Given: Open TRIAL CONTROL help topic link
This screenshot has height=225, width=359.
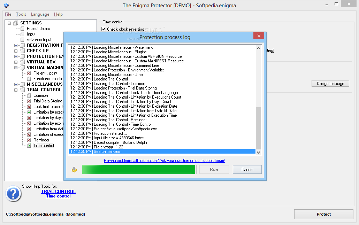Looking at the screenshot, I should [x=59, y=191].
